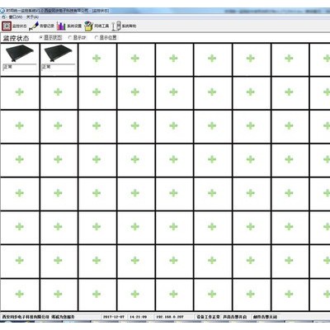Click the application icon in menu bar
Screen dimensions: 330x330
coord(3,17)
